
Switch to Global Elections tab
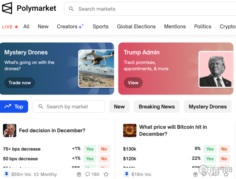tap(136, 26)
